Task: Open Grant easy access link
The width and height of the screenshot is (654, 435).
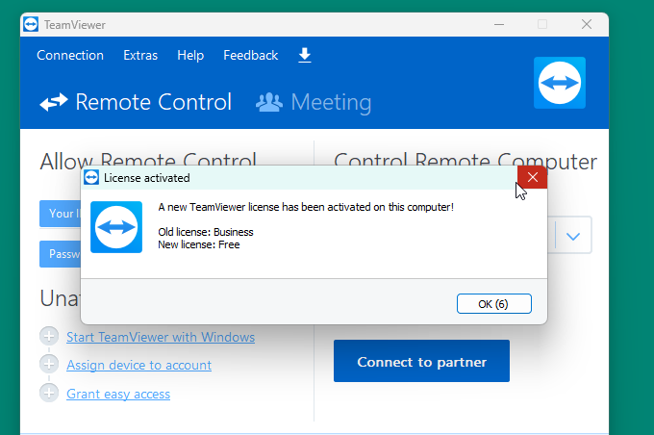Action: pos(118,394)
